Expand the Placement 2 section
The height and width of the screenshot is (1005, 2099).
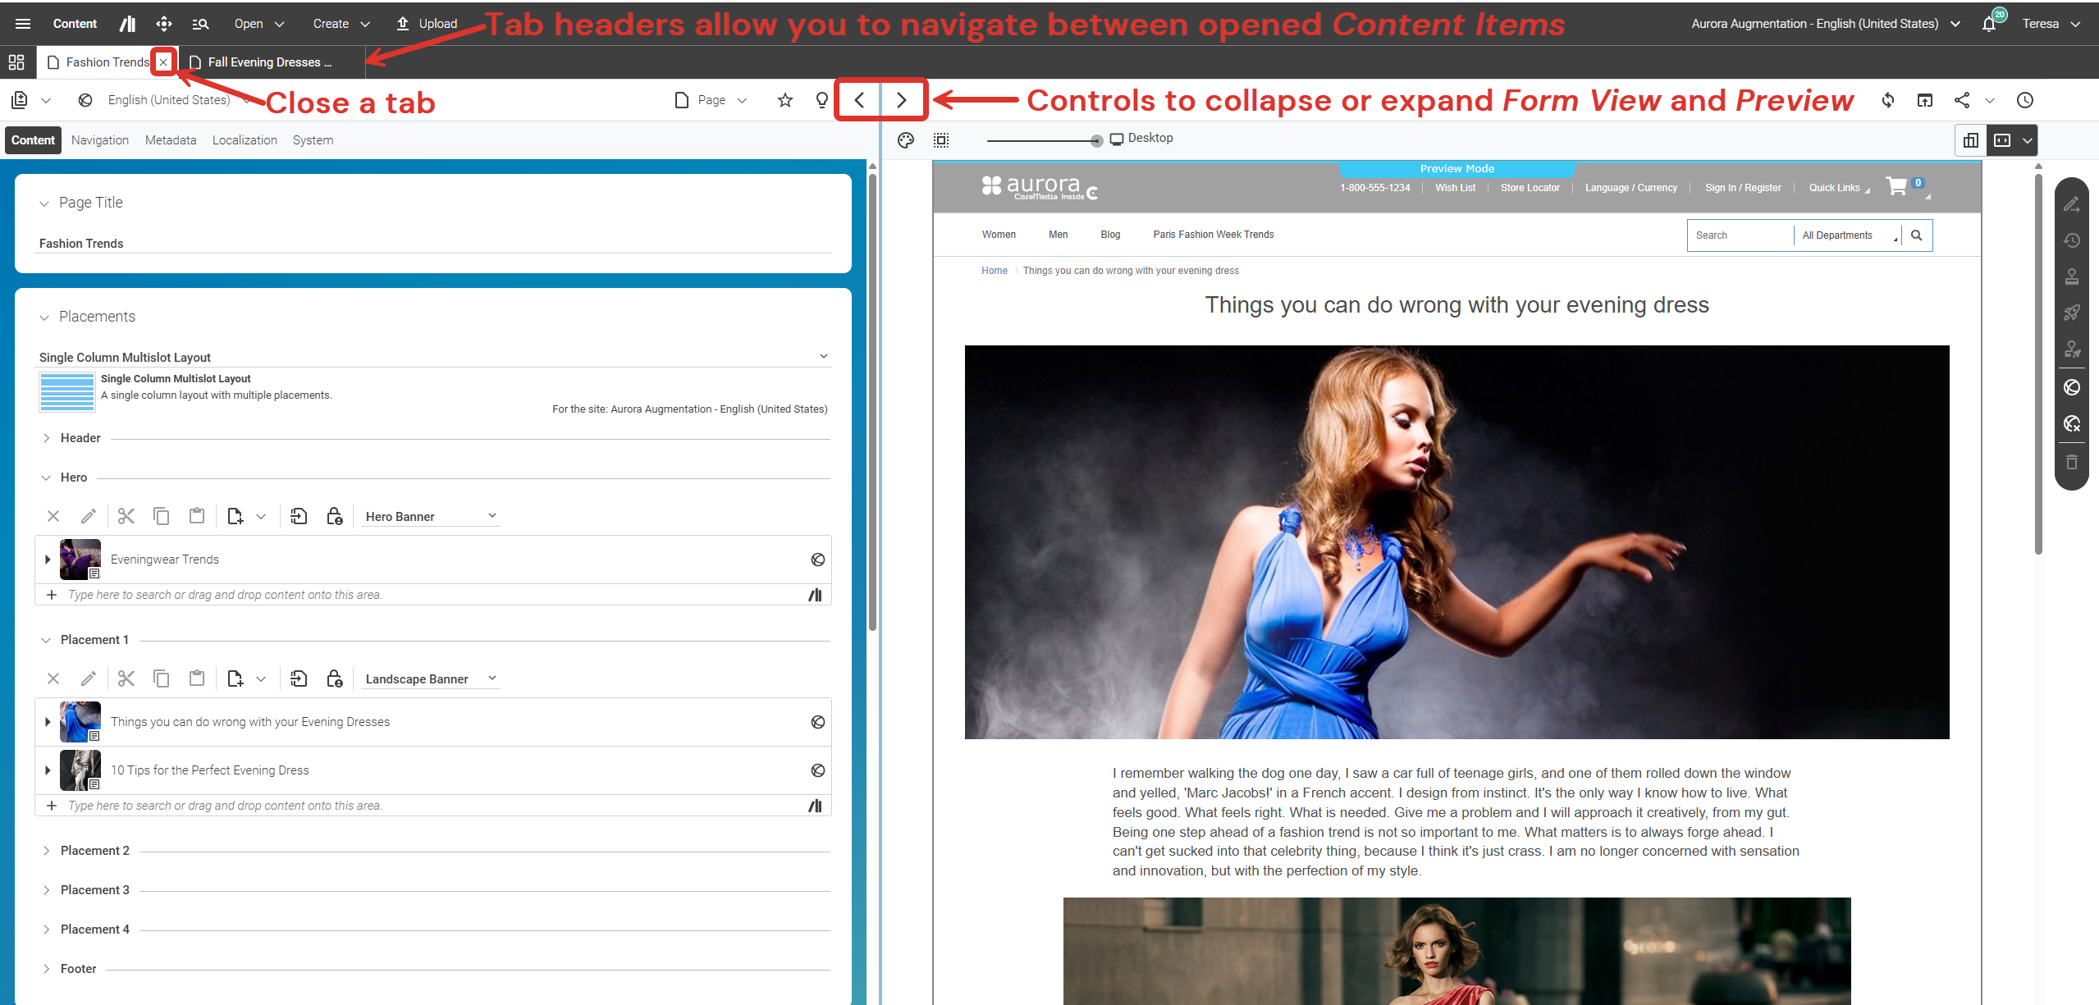47,851
